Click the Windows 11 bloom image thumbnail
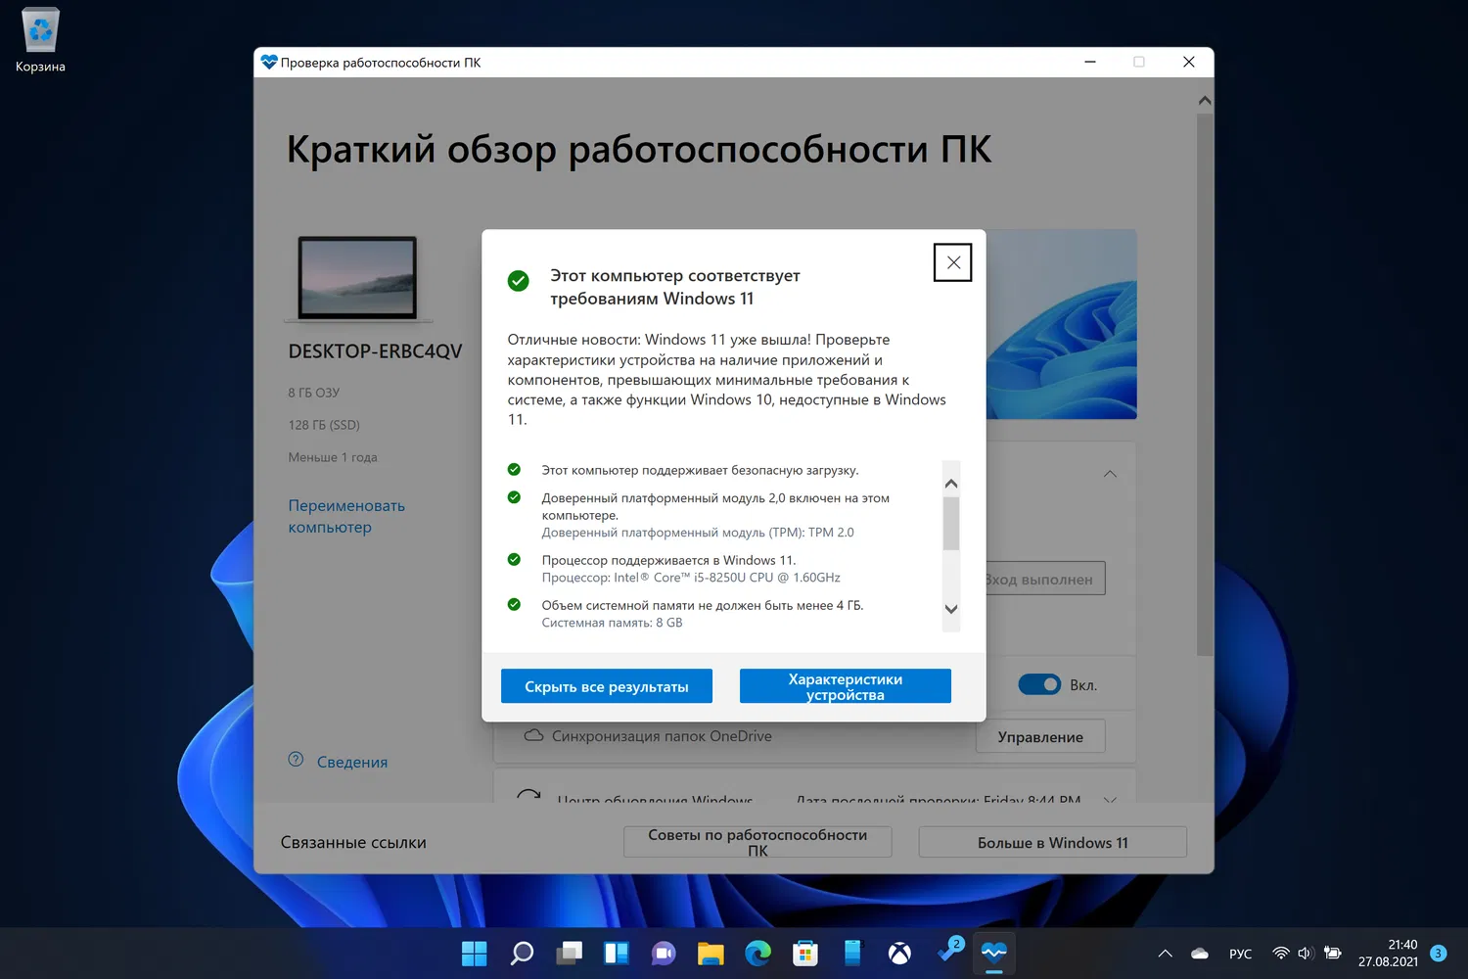Viewport: 1468px width, 979px height. (1062, 324)
